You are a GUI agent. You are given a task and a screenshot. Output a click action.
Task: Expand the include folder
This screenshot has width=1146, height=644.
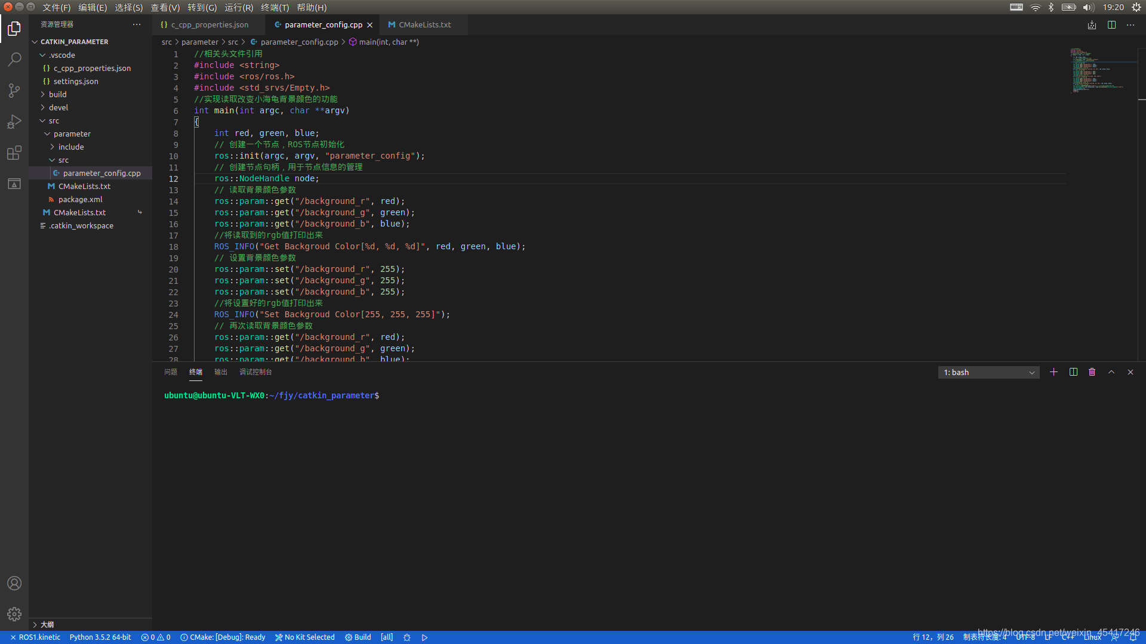(x=91, y=147)
